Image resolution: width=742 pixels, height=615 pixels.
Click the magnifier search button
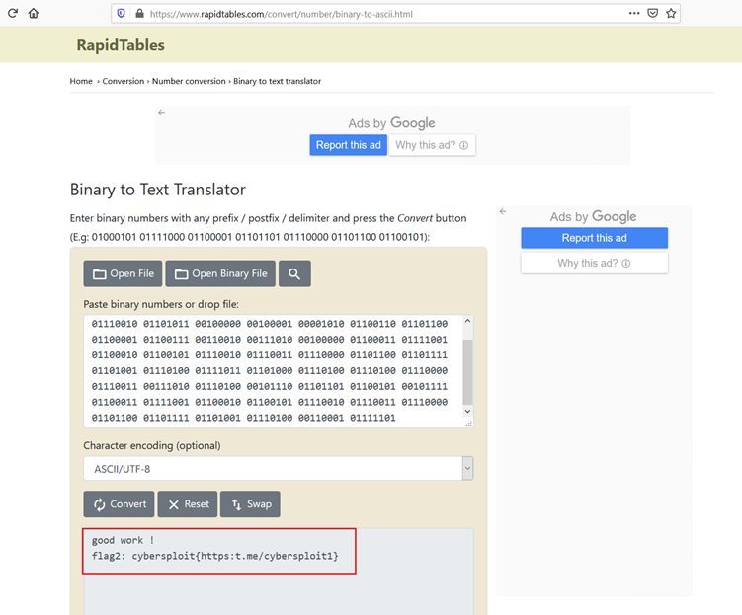[294, 273]
